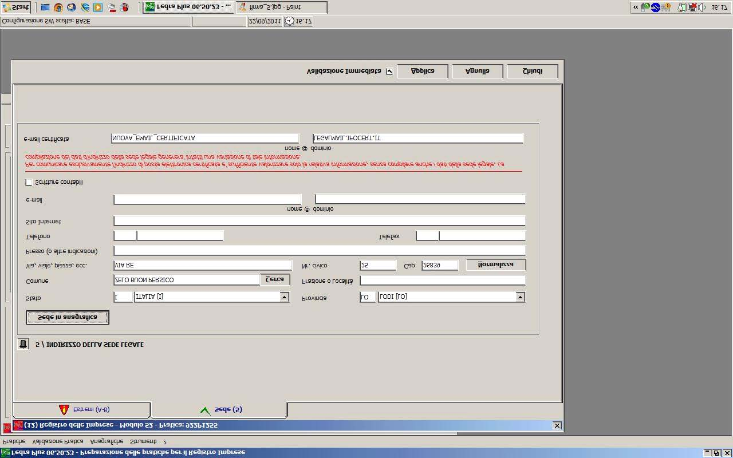The width and height of the screenshot is (733, 458).
Task: Click the Applica button
Action: coord(423,71)
